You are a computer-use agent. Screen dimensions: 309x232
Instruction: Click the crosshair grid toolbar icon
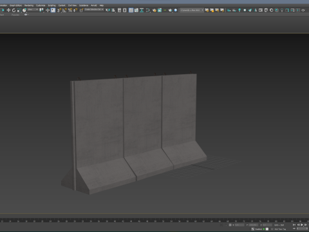coord(297,10)
